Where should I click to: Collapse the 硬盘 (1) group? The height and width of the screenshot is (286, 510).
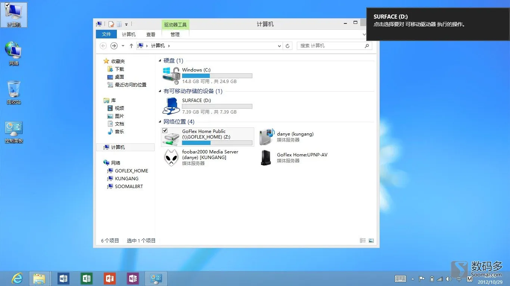click(x=160, y=61)
